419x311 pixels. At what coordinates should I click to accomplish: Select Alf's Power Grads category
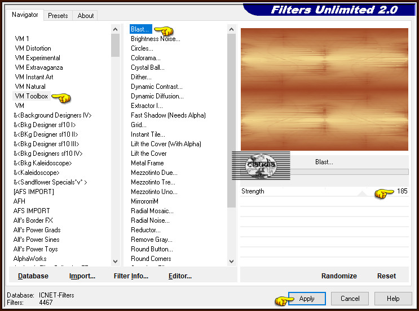pyautogui.click(x=37, y=230)
